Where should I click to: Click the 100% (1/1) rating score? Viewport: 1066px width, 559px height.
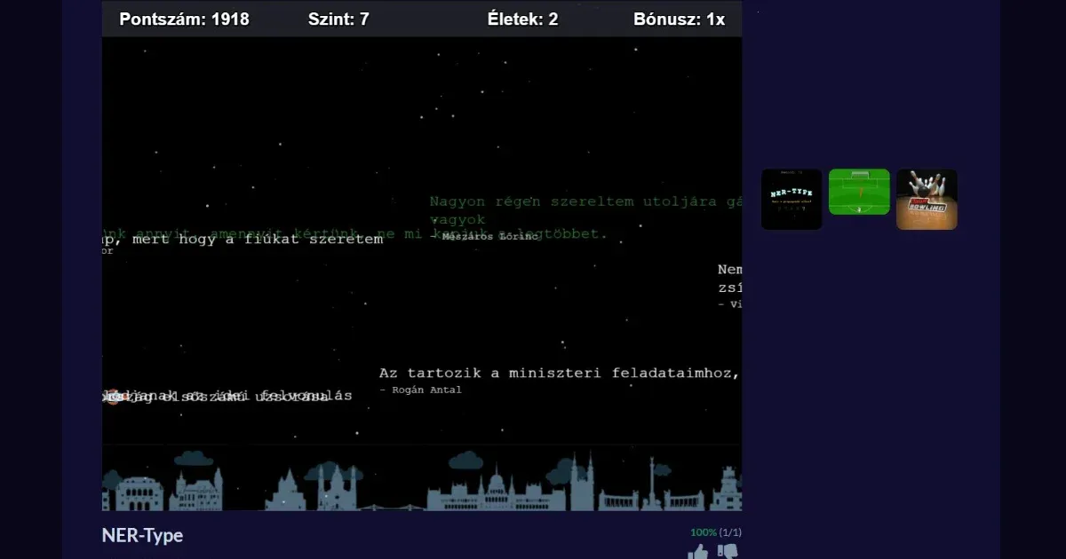click(715, 532)
